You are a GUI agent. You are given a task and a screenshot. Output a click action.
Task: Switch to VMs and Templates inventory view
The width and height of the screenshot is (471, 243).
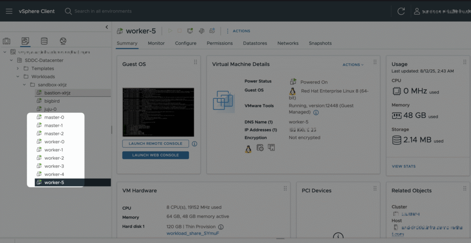[x=25, y=41]
